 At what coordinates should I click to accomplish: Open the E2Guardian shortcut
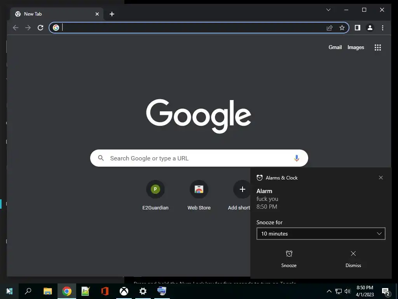(x=155, y=195)
